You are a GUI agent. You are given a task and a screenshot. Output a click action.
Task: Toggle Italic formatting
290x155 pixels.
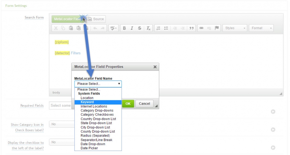pos(132,28)
